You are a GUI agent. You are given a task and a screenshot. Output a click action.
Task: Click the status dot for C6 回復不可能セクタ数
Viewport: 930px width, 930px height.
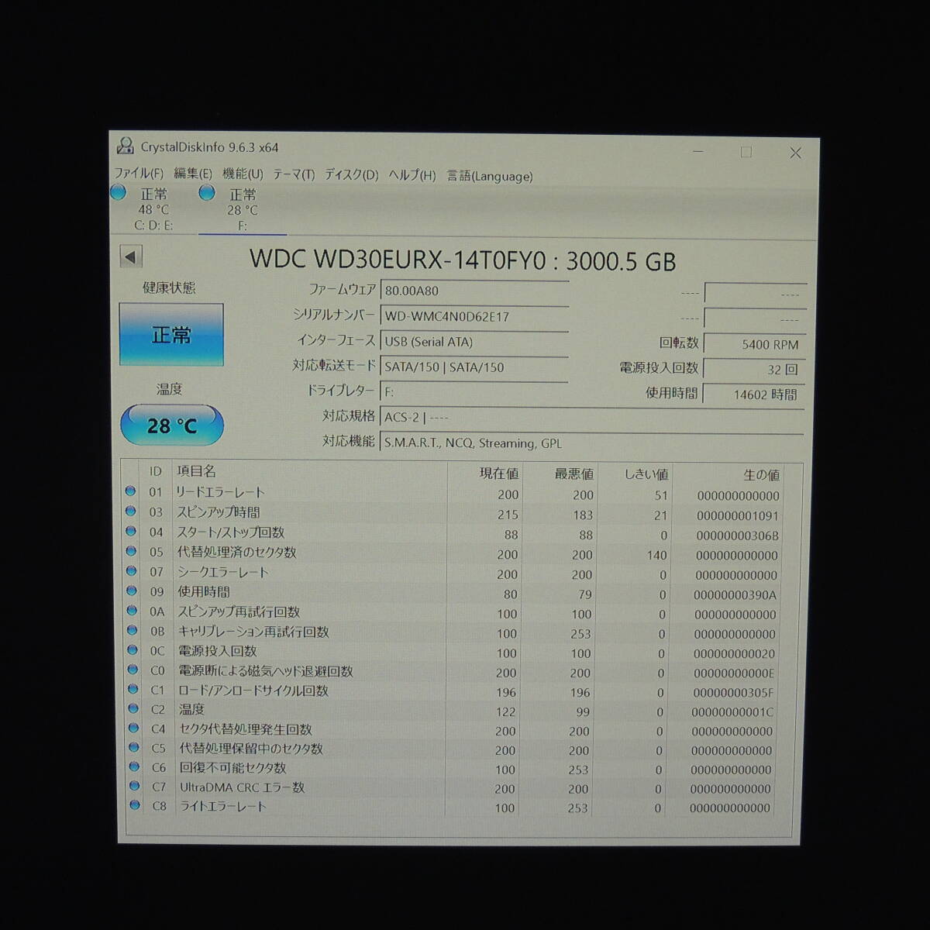(x=135, y=766)
